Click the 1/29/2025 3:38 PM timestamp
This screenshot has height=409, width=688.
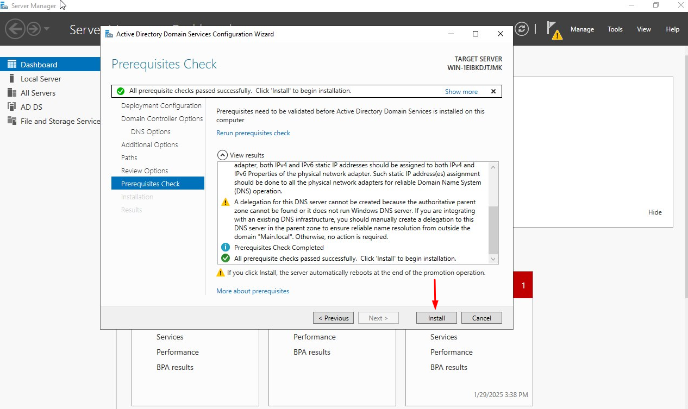501,395
